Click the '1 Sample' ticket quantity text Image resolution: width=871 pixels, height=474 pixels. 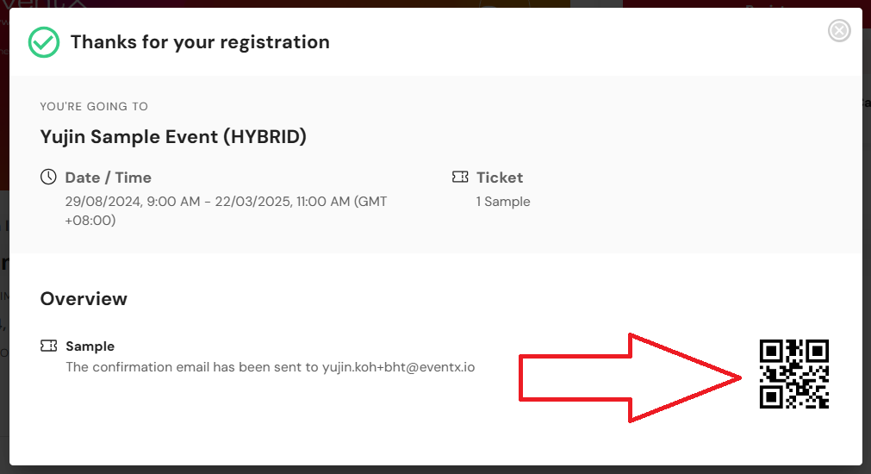tap(503, 202)
